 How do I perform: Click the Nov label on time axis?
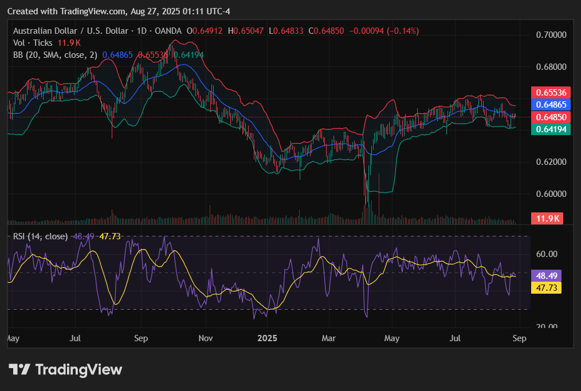coord(206,338)
